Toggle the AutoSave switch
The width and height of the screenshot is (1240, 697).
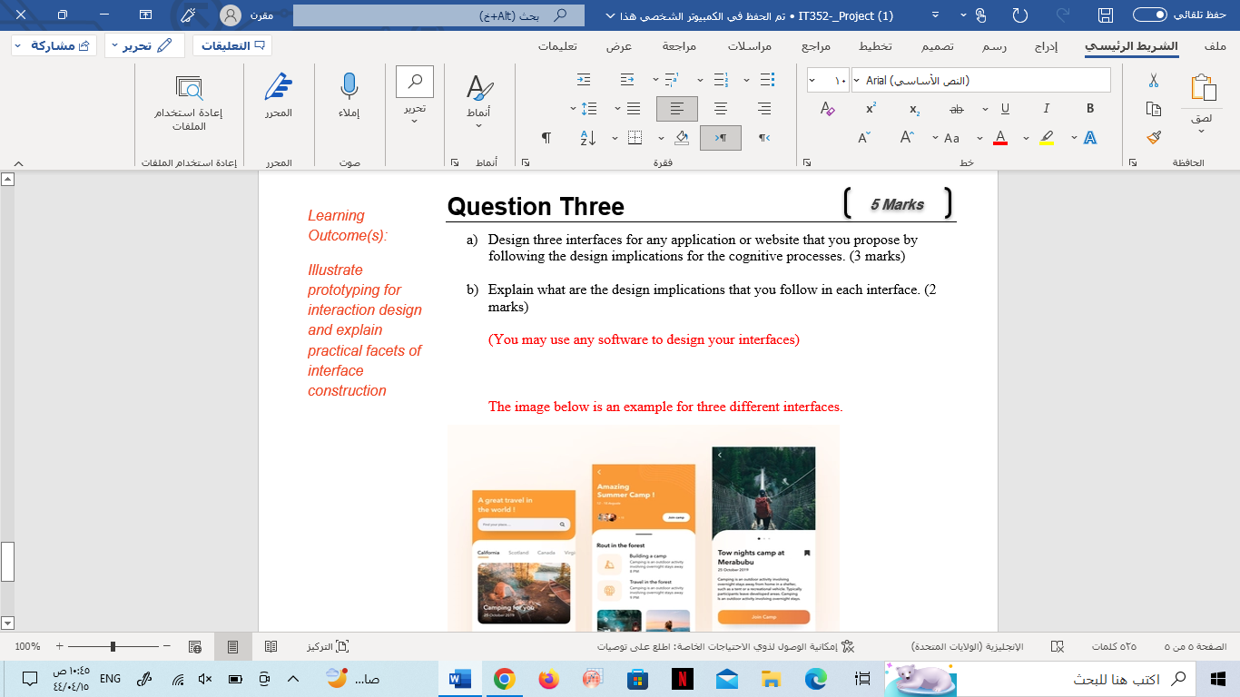click(1149, 15)
